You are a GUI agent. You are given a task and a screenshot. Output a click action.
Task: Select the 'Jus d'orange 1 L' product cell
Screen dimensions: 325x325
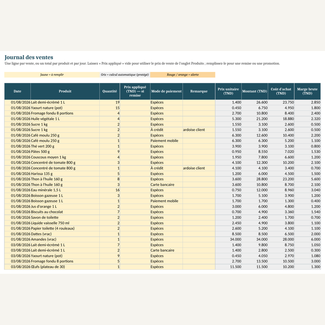click(x=65, y=206)
